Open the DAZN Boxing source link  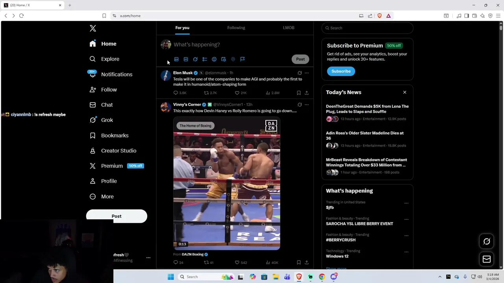193,254
